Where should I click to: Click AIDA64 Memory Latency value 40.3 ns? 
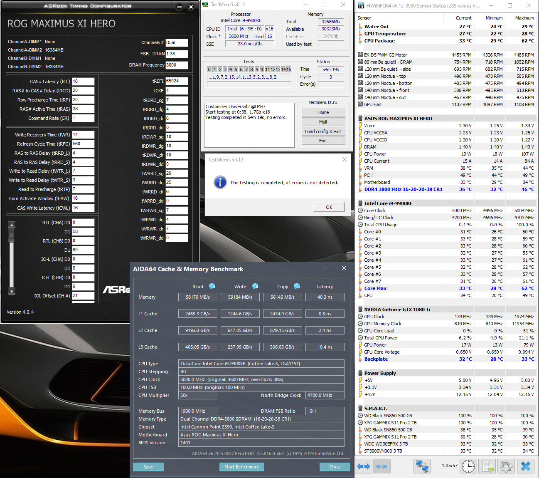[325, 297]
